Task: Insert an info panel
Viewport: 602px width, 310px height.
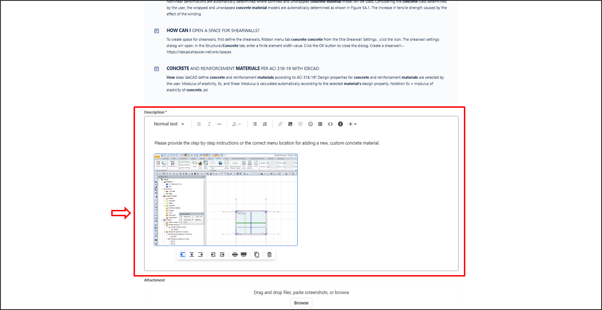Action: pos(340,124)
